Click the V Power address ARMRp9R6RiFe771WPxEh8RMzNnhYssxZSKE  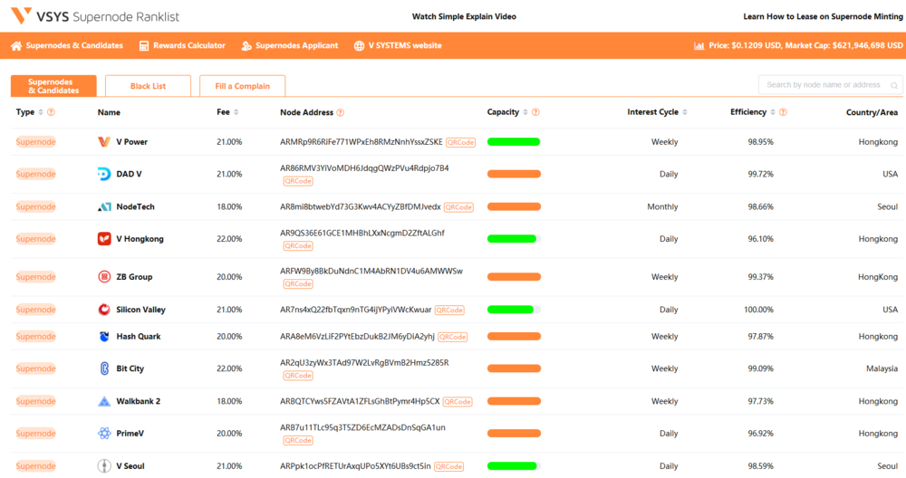(361, 142)
